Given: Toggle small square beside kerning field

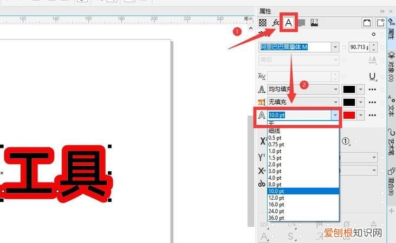Looking at the screenshot, I should click(344, 76).
